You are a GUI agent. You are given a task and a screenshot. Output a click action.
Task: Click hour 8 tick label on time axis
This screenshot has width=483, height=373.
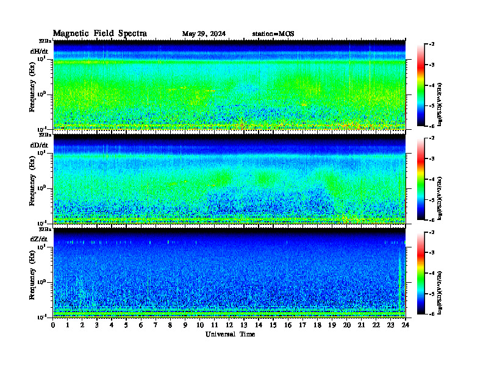[170, 325]
